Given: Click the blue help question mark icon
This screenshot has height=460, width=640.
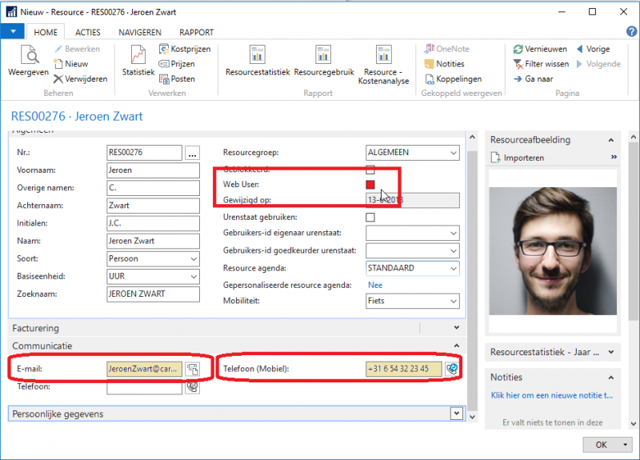Looking at the screenshot, I should coord(631,31).
